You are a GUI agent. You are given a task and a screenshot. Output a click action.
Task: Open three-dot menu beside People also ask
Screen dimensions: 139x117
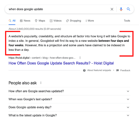pos(41,83)
